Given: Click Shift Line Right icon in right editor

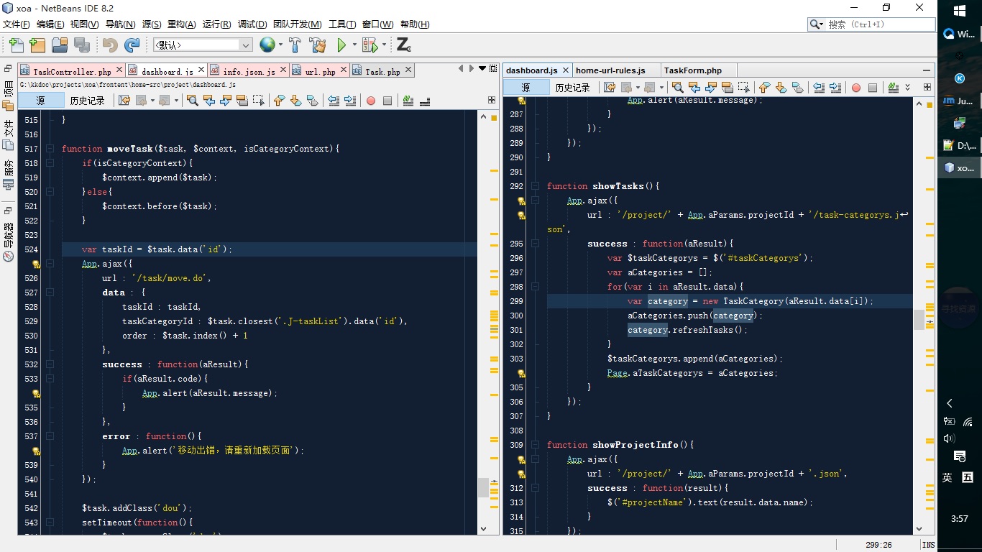Looking at the screenshot, I should [x=835, y=88].
